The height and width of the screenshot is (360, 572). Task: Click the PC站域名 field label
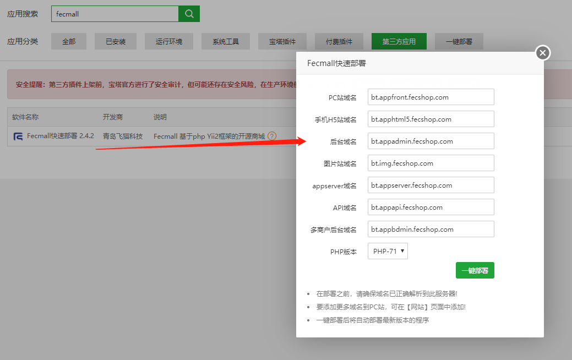point(342,98)
